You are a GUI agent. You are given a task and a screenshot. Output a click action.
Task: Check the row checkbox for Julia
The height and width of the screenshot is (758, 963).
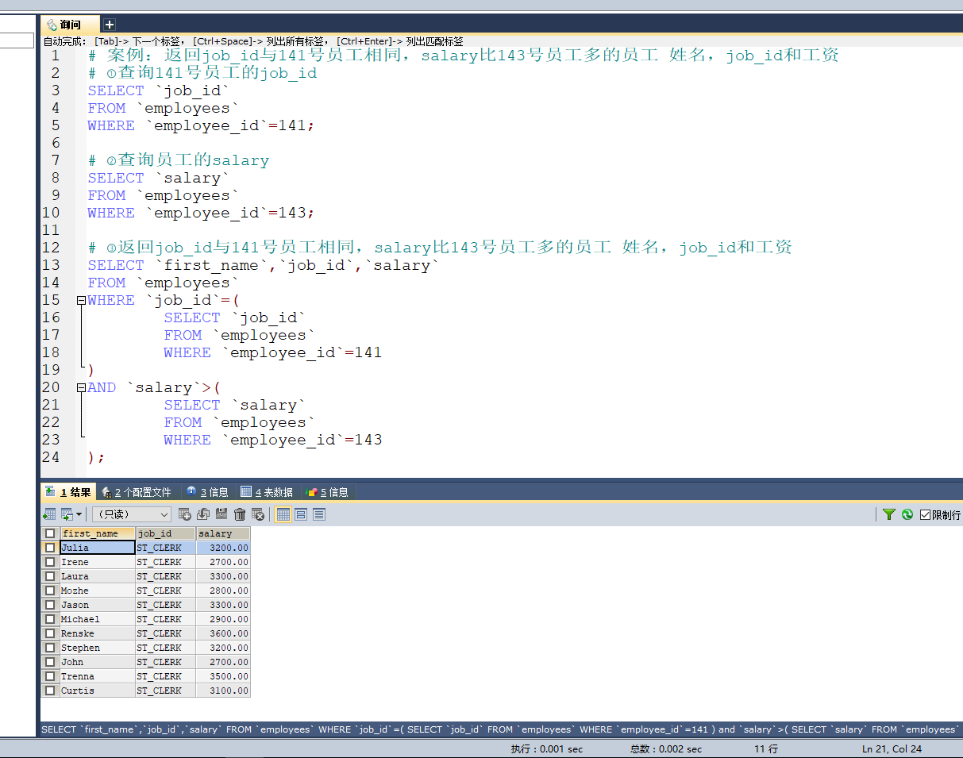(x=50, y=548)
